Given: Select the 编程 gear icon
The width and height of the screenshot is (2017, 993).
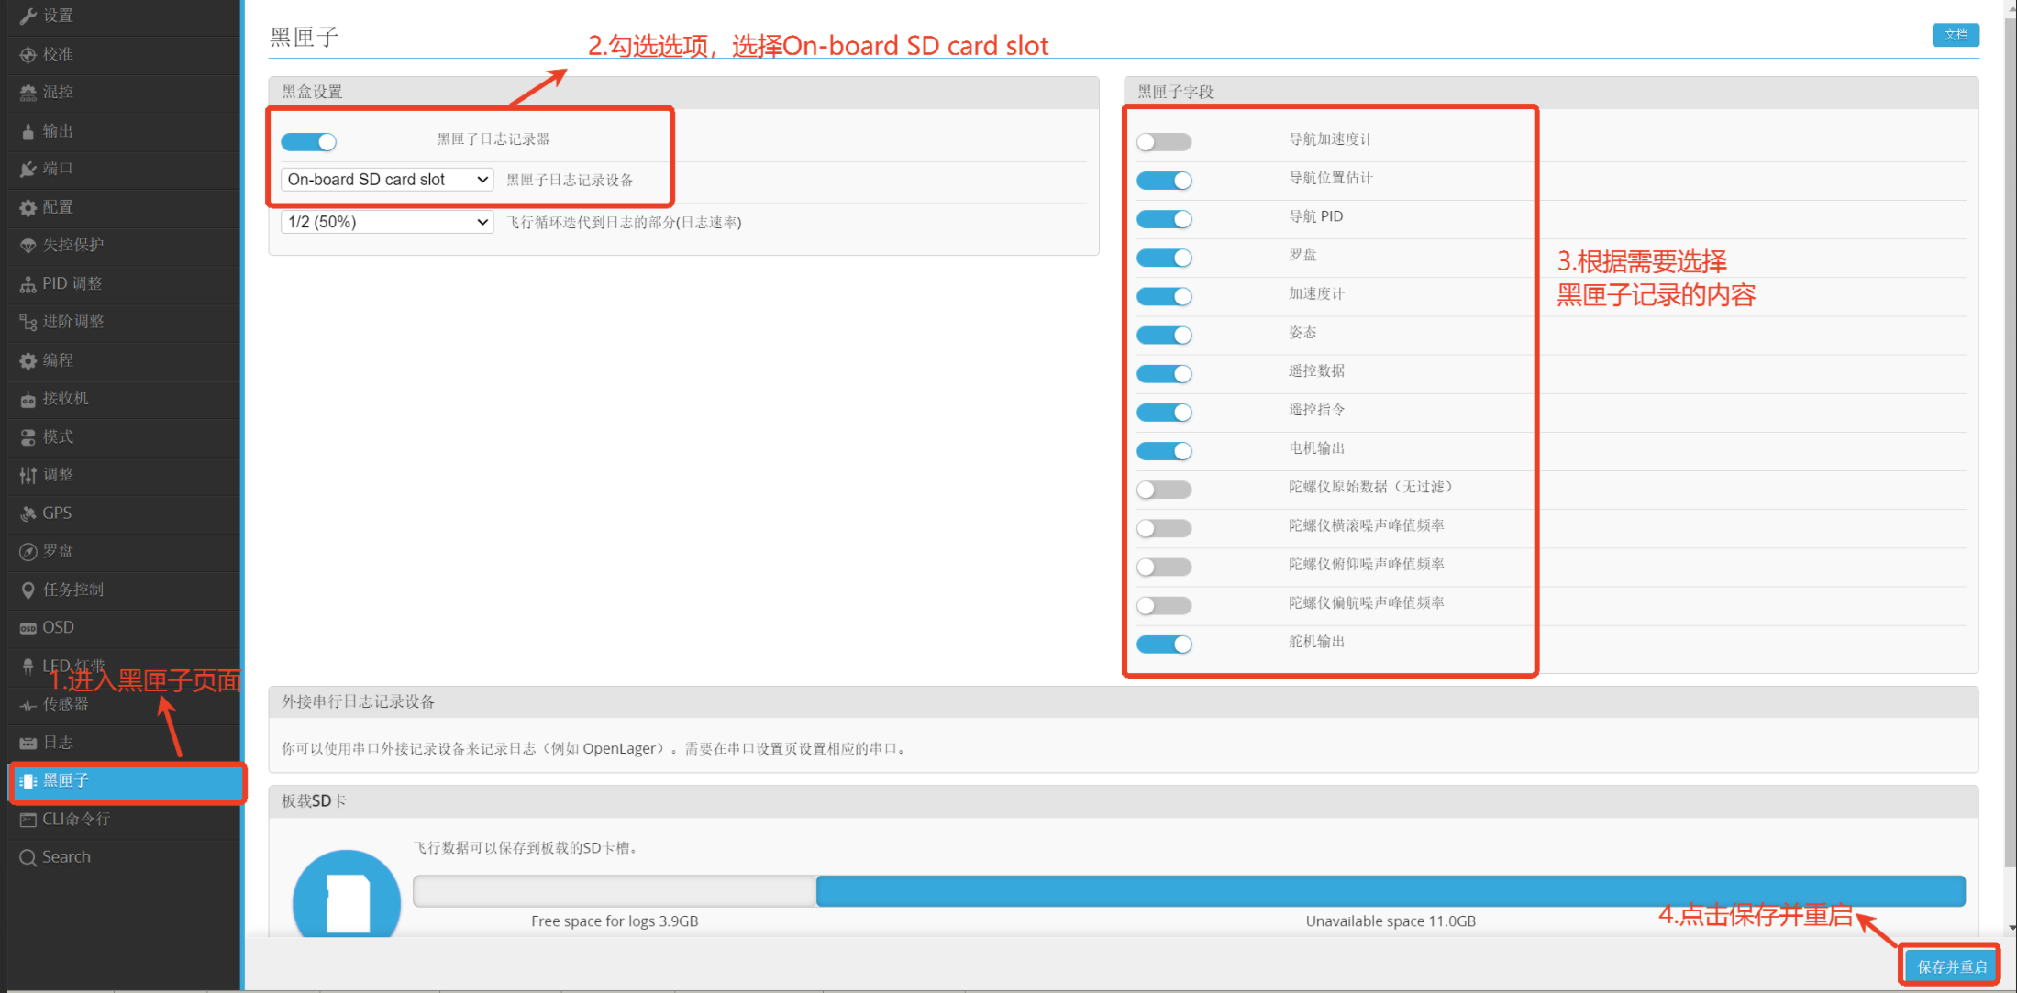Looking at the screenshot, I should (28, 360).
